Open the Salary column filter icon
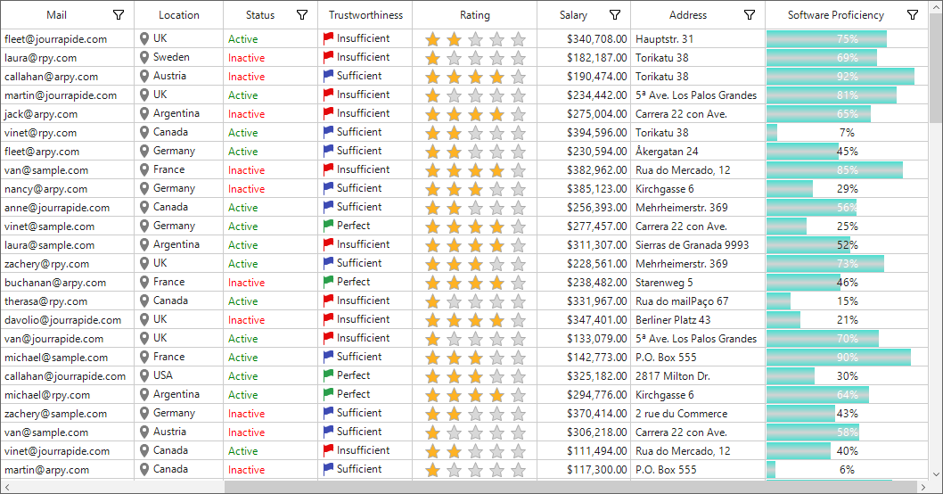The width and height of the screenshot is (943, 494). [615, 15]
